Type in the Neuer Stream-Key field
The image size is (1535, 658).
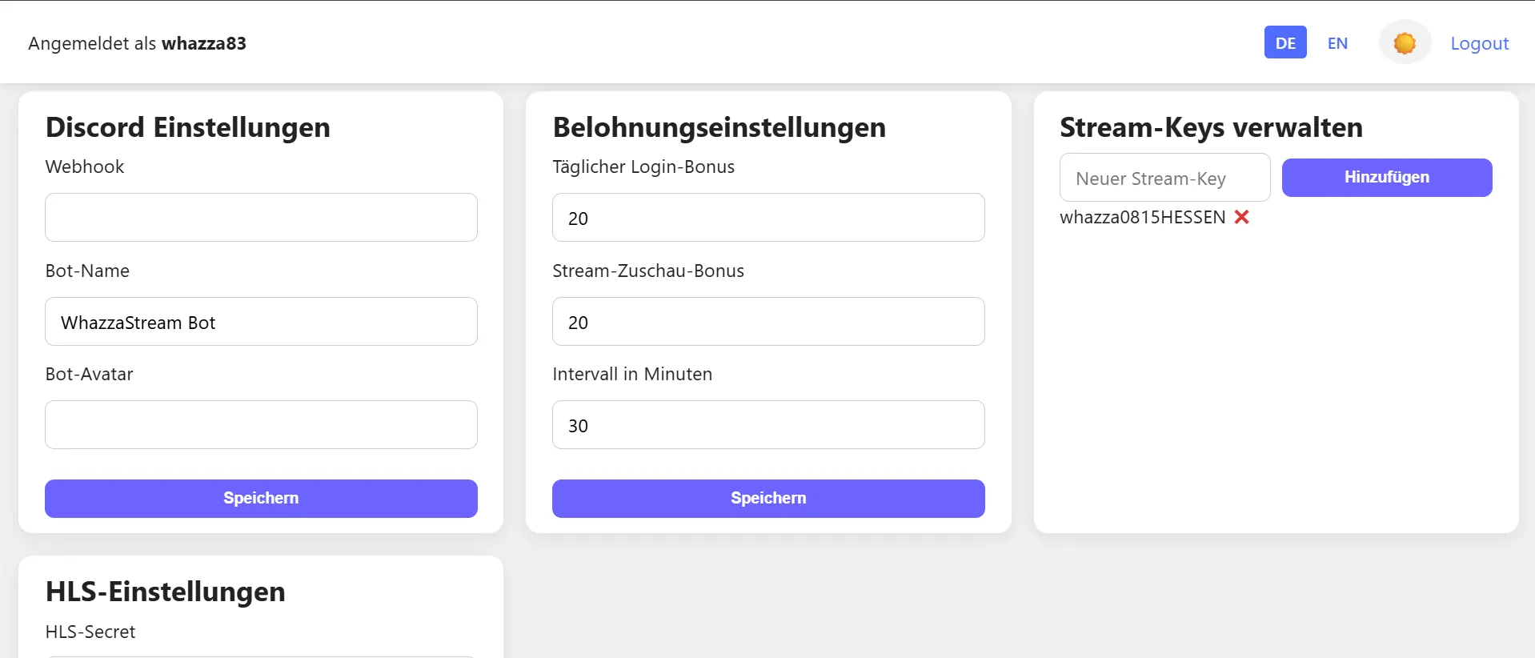pyautogui.click(x=1164, y=178)
